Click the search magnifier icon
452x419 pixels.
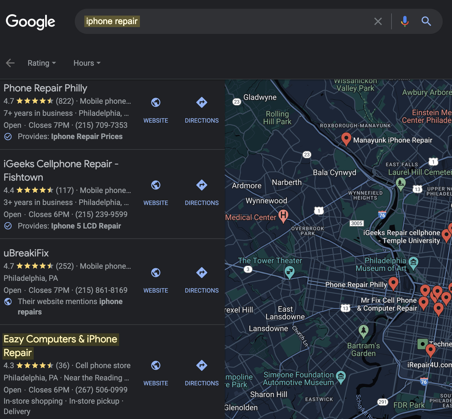(x=426, y=21)
